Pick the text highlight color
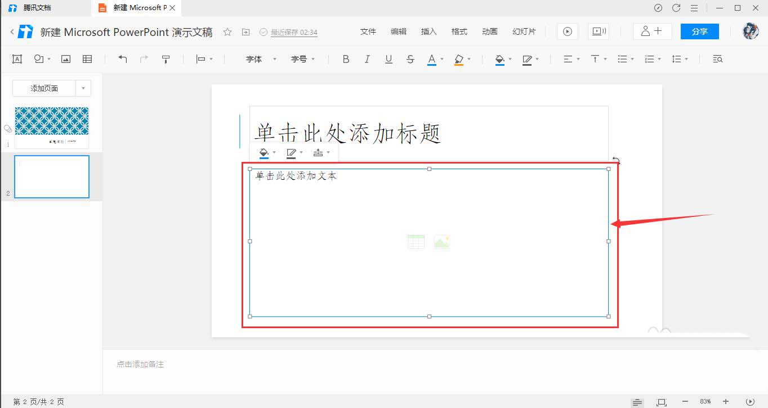 [459, 59]
